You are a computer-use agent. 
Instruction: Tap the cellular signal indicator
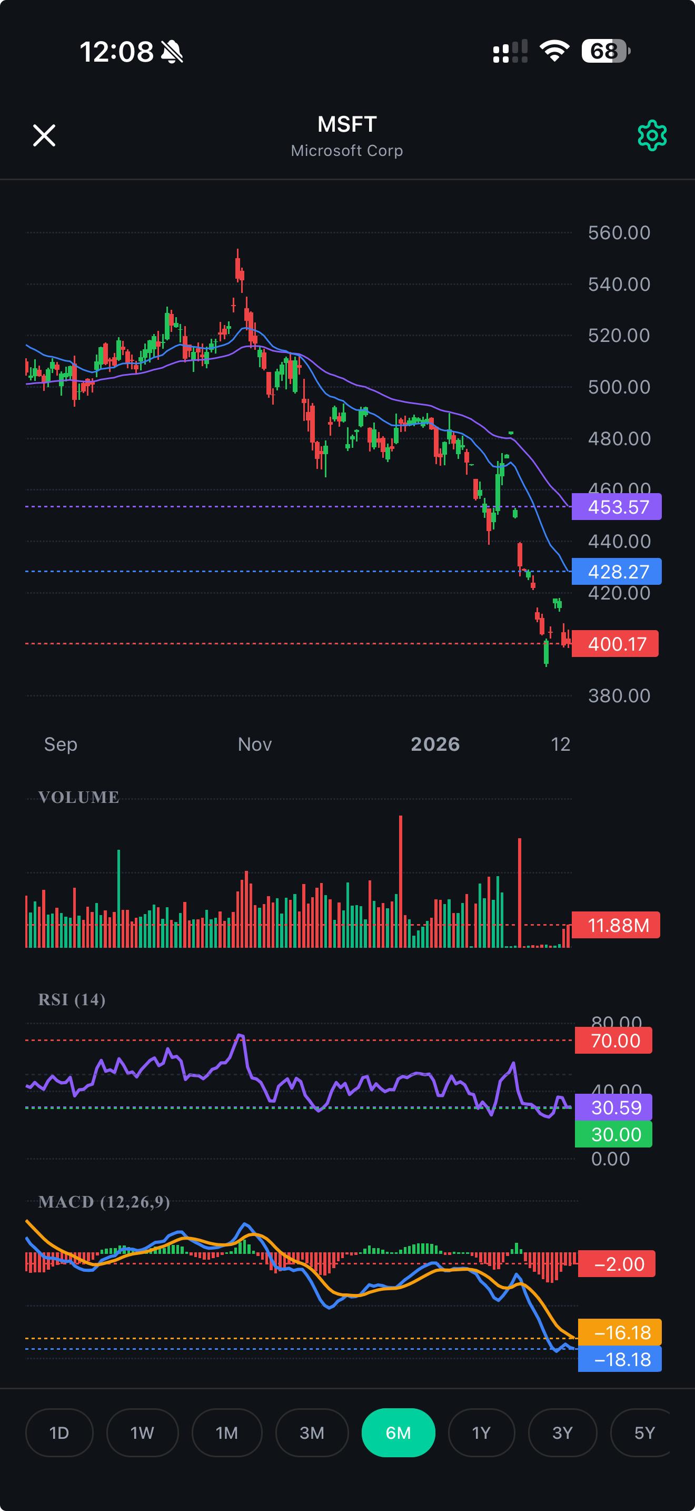pyautogui.click(x=510, y=51)
